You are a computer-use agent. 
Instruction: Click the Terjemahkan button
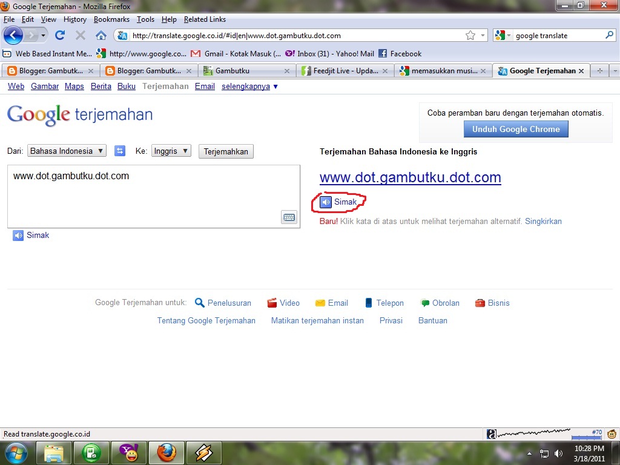click(226, 151)
